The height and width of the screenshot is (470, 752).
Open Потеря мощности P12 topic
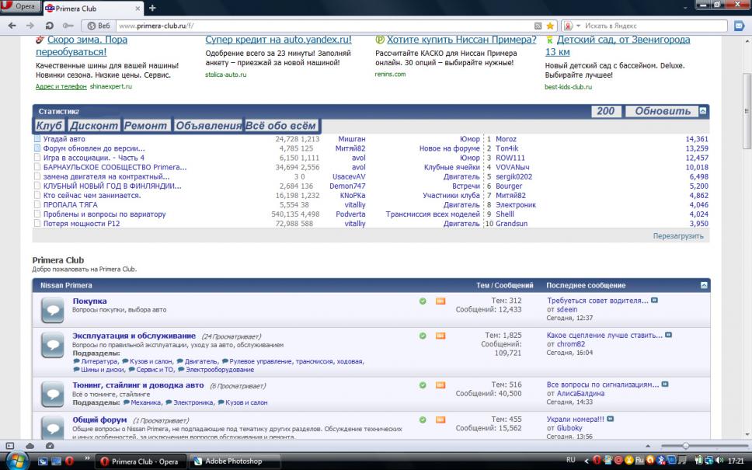pyautogui.click(x=82, y=224)
